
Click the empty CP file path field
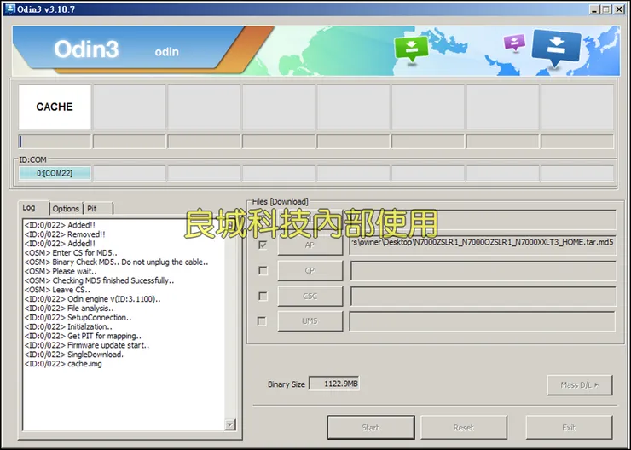pyautogui.click(x=483, y=271)
